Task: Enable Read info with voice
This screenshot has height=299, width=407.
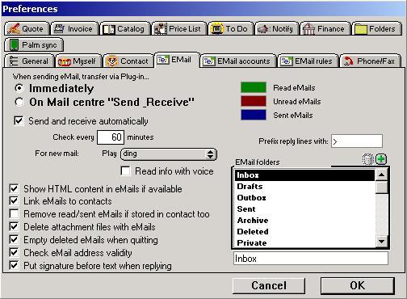Action: (x=126, y=171)
